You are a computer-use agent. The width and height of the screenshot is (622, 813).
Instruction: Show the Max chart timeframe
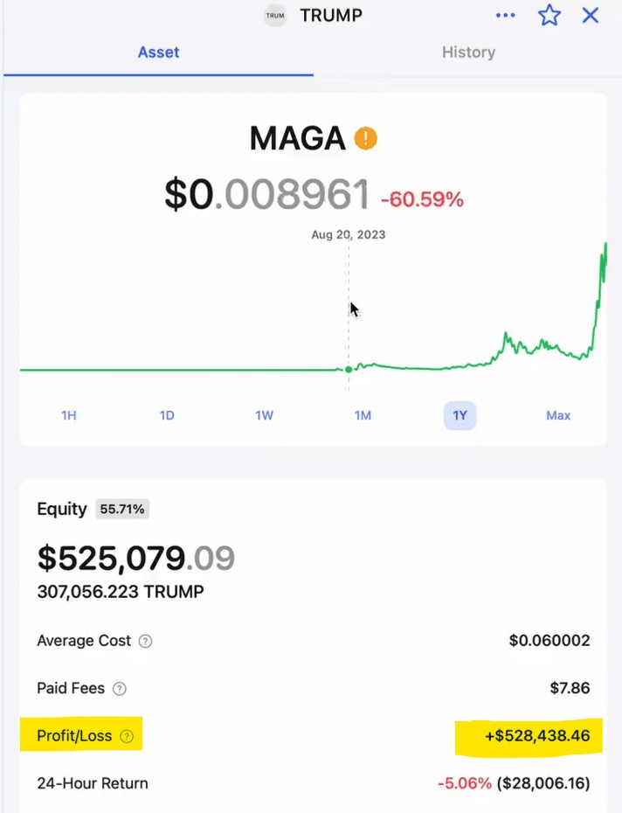pyautogui.click(x=558, y=415)
